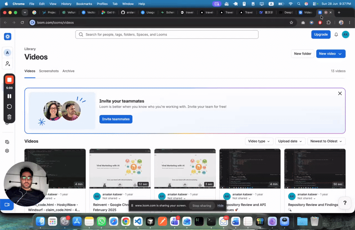The image size is (355, 230).
Task: Click the Hide link in sharing bar
Action: click(x=220, y=205)
